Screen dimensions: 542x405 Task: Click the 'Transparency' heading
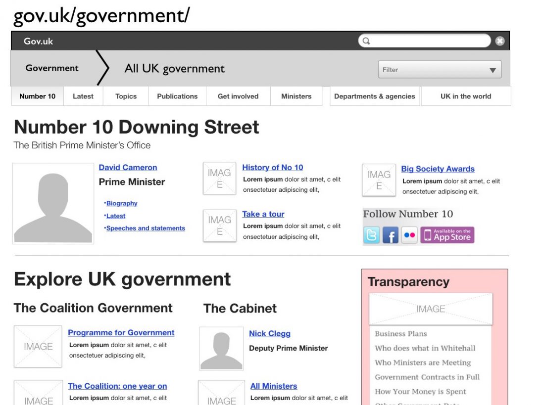click(408, 282)
